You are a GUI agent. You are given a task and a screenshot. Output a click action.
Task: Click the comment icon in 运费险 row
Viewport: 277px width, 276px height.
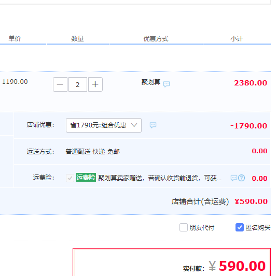coord(234,178)
